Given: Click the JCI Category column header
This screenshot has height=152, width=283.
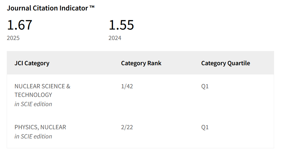Looking at the screenshot, I should point(32,63).
